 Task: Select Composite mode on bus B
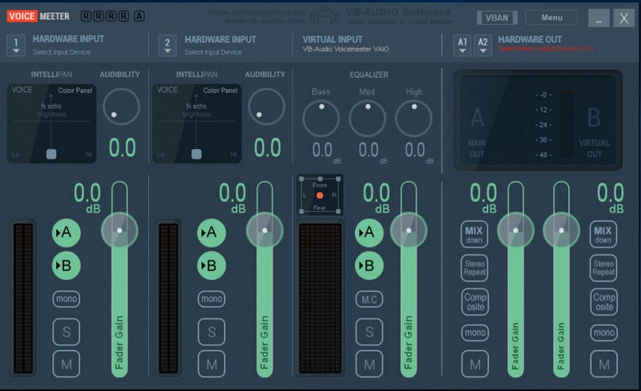604,302
